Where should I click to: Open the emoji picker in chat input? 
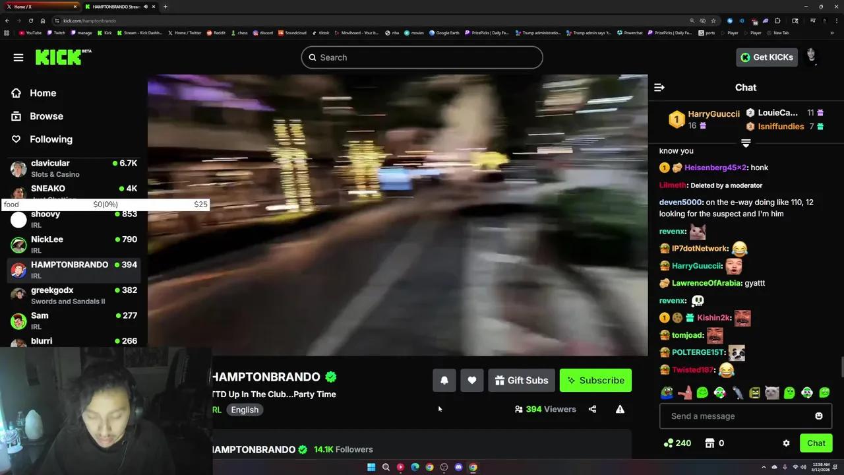[x=819, y=416]
